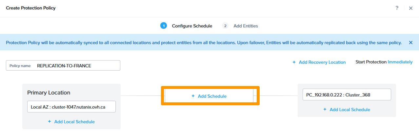
Task: Open the help question mark icon
Action: 397,8
